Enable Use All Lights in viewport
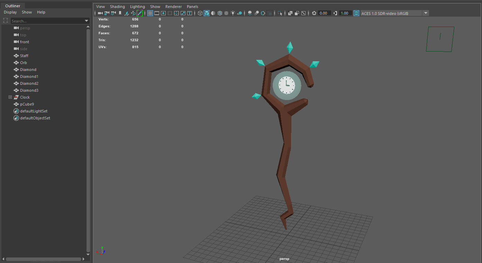 233,13
